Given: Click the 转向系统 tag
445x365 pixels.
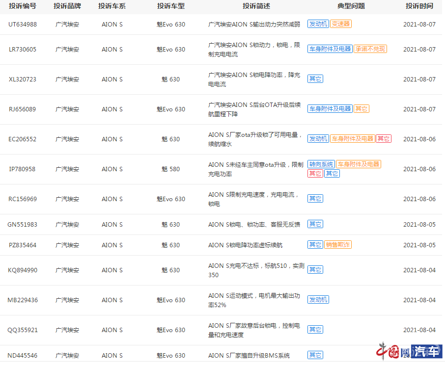Looking at the screenshot, I should tap(321, 164).
